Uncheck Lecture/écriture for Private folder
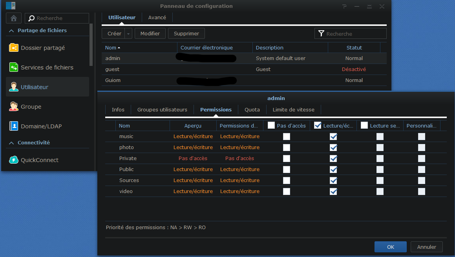 (x=333, y=159)
